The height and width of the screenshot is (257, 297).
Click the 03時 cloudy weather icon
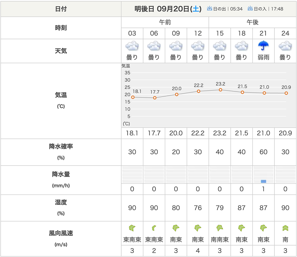[132, 47]
